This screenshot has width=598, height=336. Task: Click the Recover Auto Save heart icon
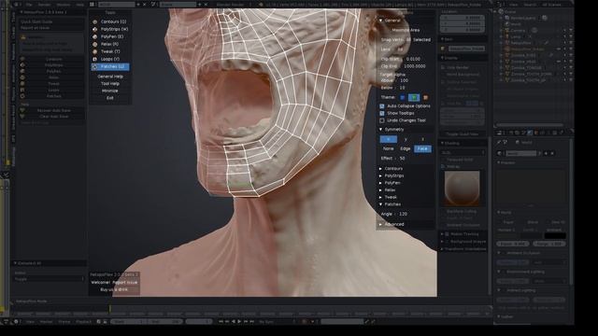22,110
